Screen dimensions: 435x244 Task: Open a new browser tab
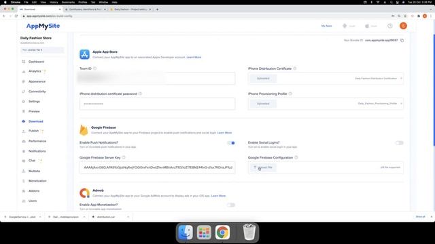point(157,9)
